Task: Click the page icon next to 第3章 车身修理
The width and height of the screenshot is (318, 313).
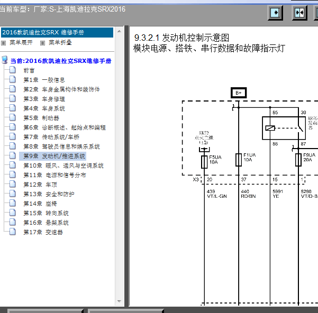Action: coord(13,98)
